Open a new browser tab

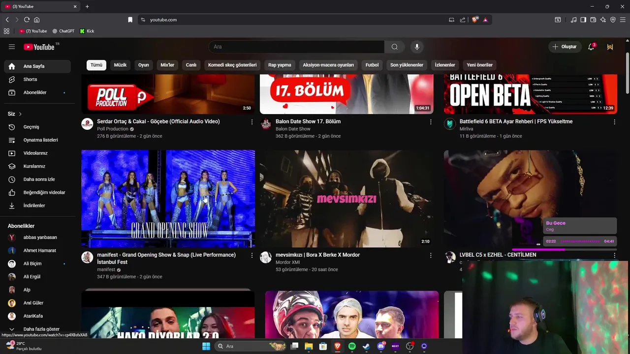point(87,6)
